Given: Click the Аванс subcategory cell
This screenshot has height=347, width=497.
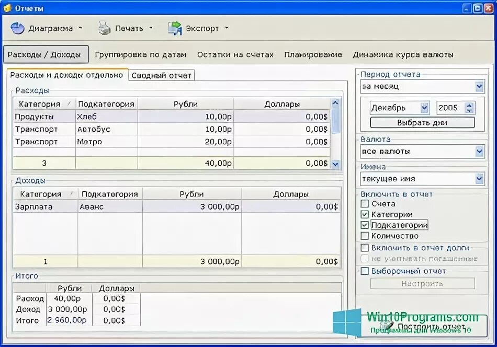Looking at the screenshot, I should (110, 206).
